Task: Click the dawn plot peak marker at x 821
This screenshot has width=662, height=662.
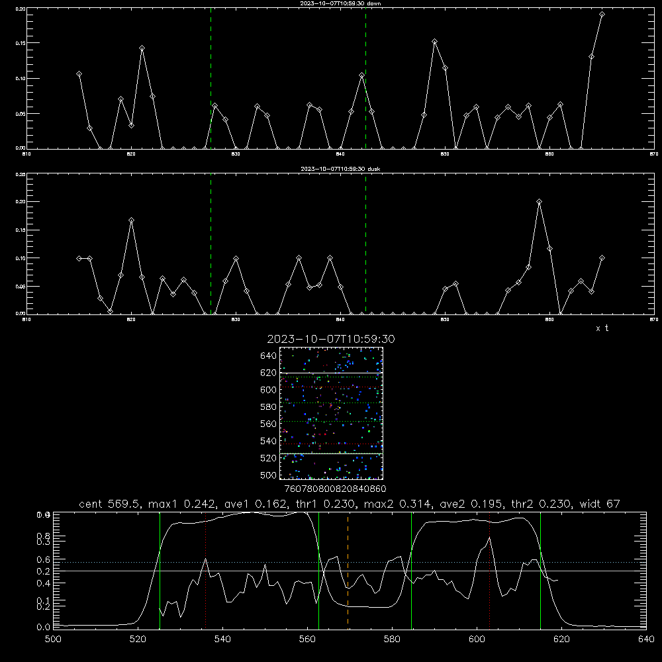Action: point(142,48)
